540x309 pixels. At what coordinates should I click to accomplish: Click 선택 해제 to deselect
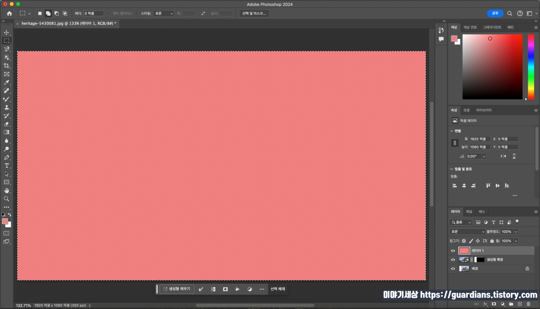[x=278, y=289]
